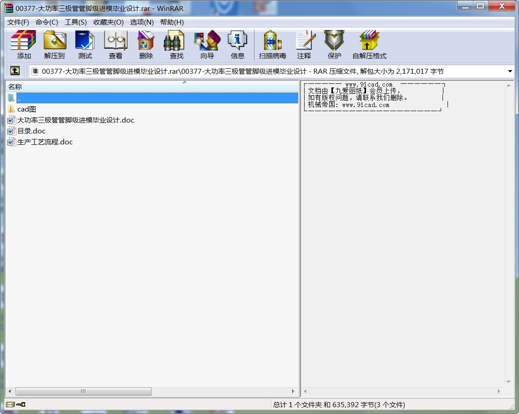519x414 pixels.
Task: Click the 扫描病毒 (Virus Scan) icon
Action: pos(272,45)
